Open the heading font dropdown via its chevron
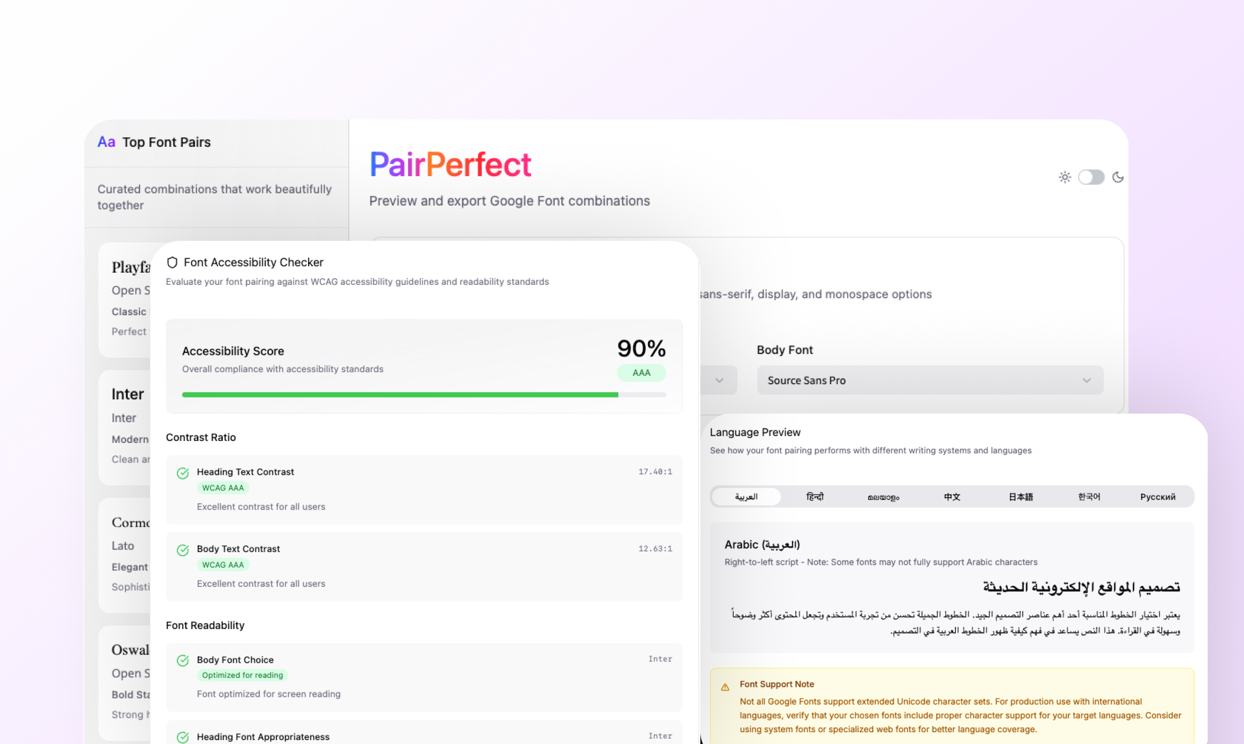 coord(721,380)
